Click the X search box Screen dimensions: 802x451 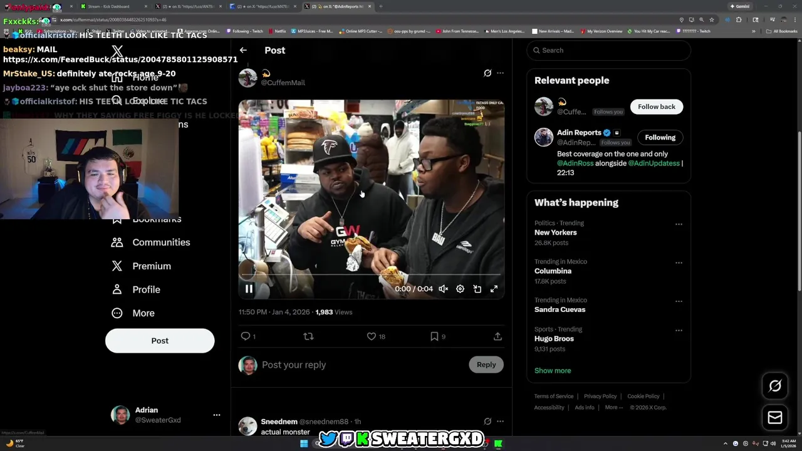(608, 50)
